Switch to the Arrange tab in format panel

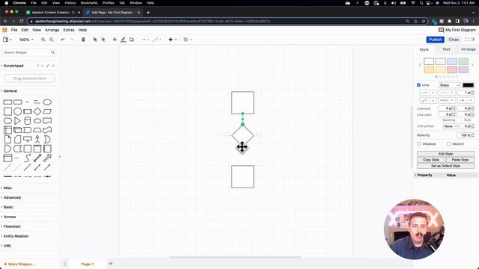(468, 49)
